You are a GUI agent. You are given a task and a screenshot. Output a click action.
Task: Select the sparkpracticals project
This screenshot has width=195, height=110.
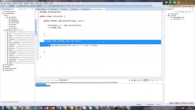coord(9,70)
